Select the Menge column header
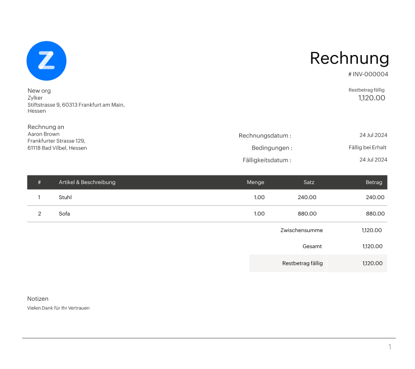This screenshot has width=415, height=369. click(255, 182)
